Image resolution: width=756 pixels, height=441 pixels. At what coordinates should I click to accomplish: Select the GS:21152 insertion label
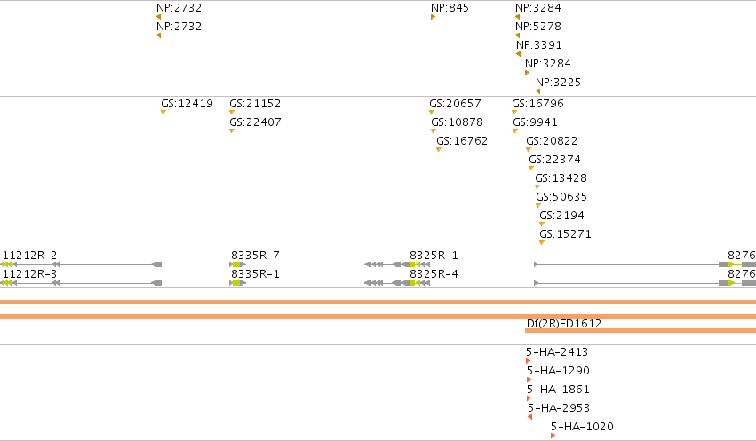click(x=255, y=104)
